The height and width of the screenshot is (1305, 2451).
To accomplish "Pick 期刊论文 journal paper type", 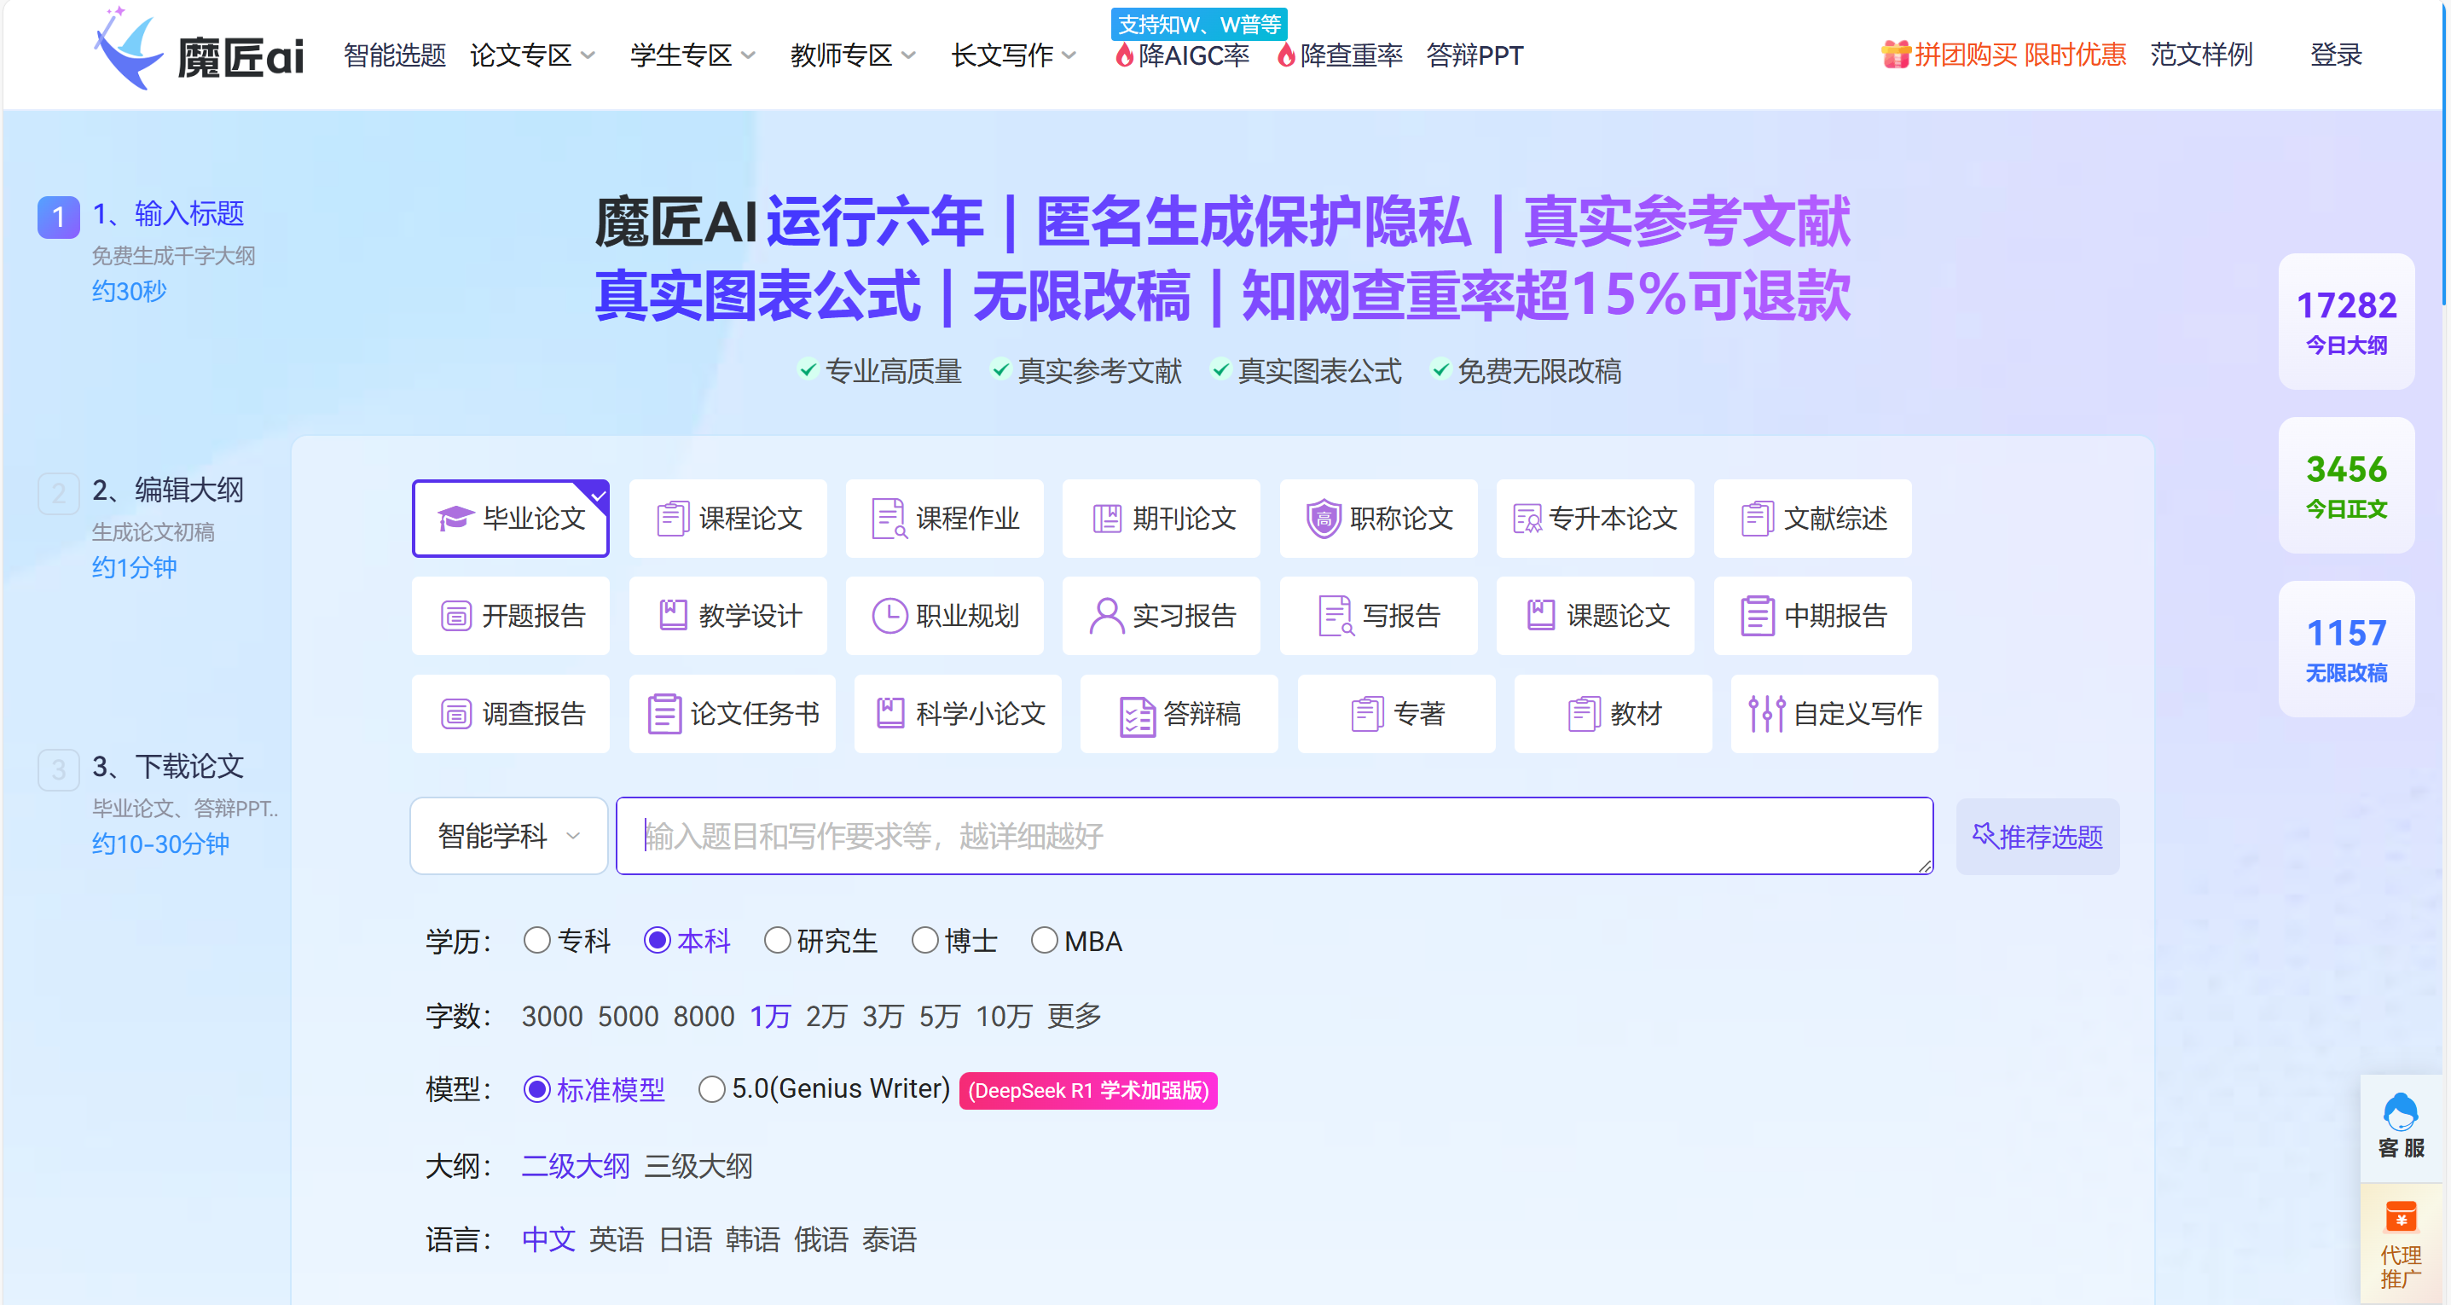I will coord(1162,519).
